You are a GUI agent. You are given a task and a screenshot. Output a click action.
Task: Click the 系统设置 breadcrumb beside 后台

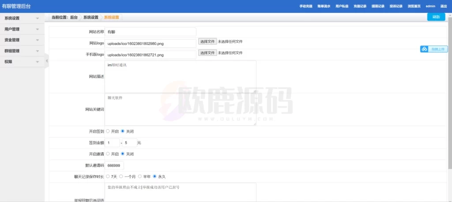click(x=91, y=17)
